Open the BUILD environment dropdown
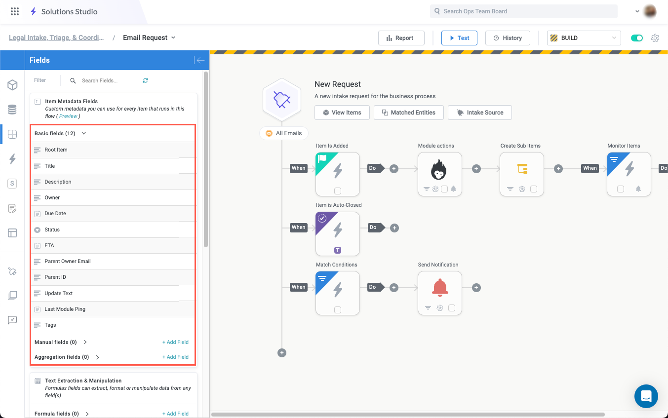 584,38
